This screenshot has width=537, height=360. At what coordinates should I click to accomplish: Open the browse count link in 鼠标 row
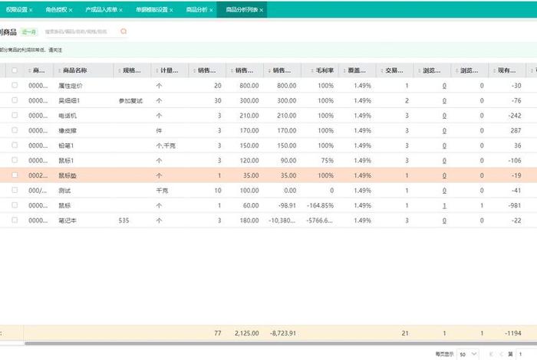443,205
